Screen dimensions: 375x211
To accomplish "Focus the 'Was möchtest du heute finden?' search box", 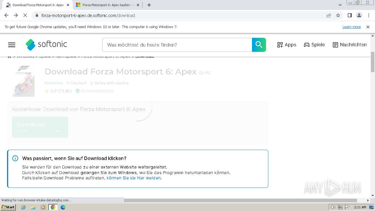I will tap(177, 45).
